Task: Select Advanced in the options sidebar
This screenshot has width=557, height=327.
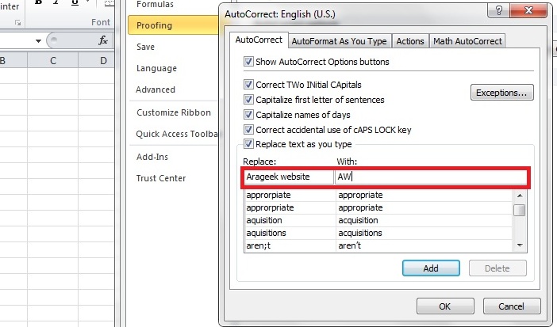Action: [x=156, y=89]
